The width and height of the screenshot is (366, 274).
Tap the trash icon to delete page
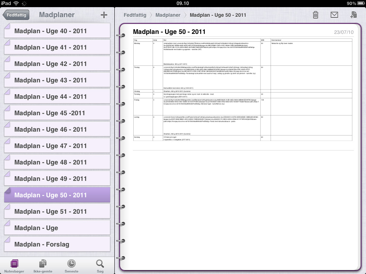(315, 15)
